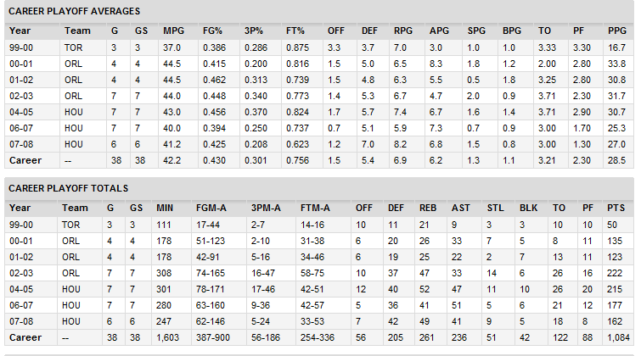Select the REB column header
641x356 pixels.
[x=428, y=209]
